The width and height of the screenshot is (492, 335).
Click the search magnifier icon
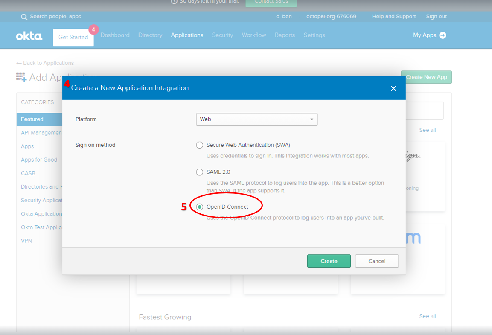click(x=24, y=17)
